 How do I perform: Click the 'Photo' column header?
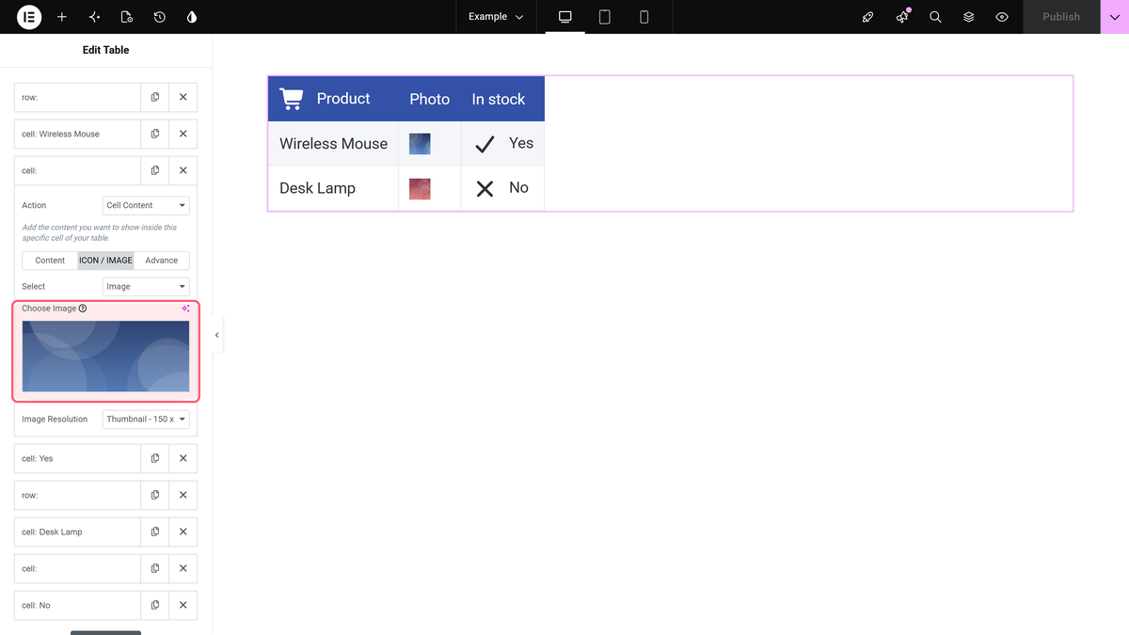point(430,99)
